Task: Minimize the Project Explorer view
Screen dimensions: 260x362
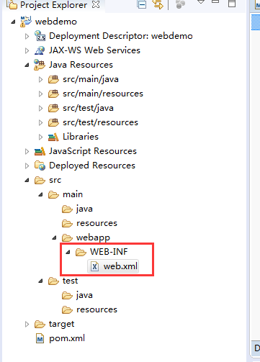Action: 215,2
